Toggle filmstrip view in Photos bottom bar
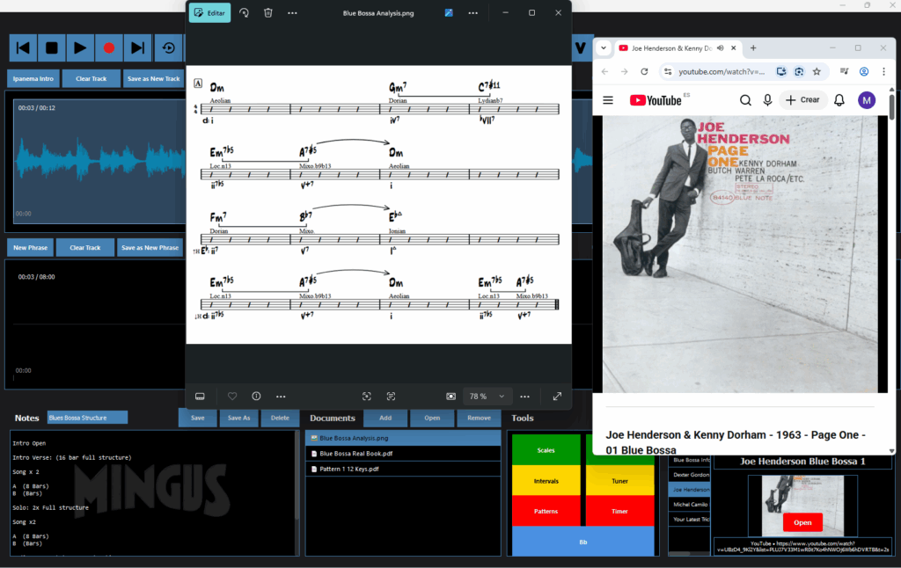Image resolution: width=901 pixels, height=568 pixels. tap(200, 397)
